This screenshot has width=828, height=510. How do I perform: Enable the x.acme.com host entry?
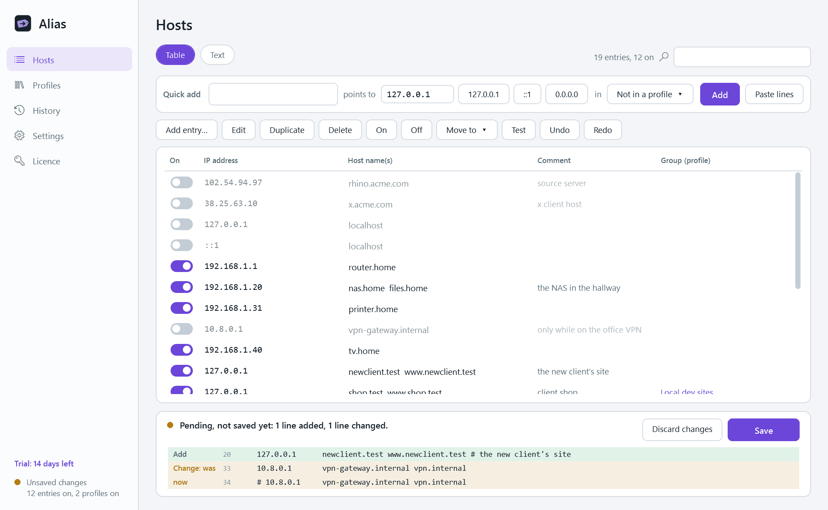181,204
